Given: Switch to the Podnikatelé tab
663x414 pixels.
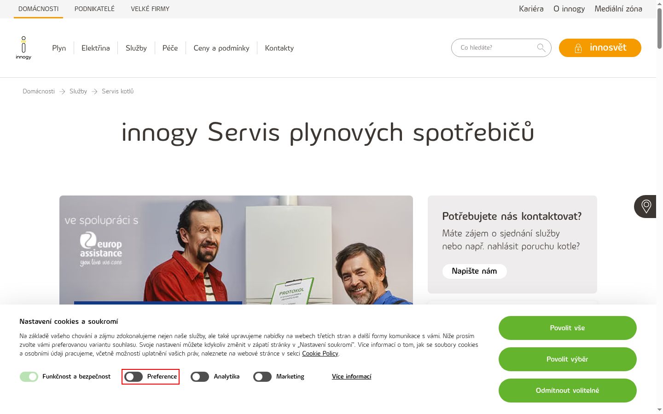Looking at the screenshot, I should coord(94,9).
